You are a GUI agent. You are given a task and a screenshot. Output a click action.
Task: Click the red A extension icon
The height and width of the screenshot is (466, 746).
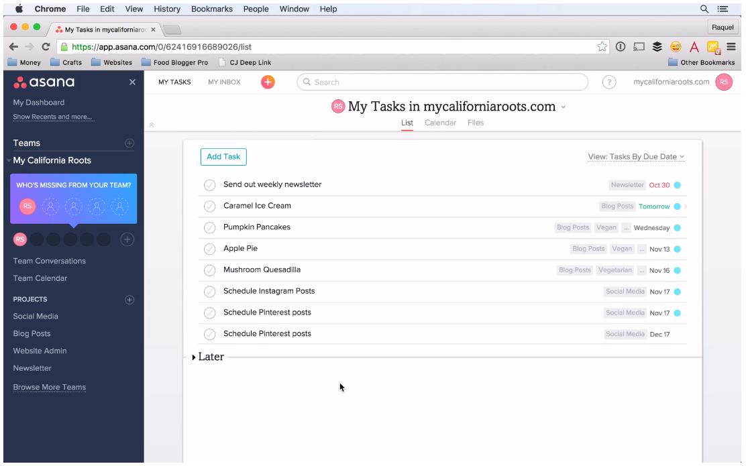pos(694,47)
